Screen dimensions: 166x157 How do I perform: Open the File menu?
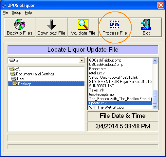tap(5, 13)
